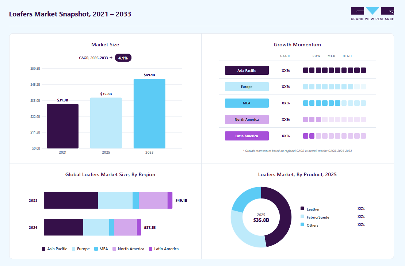Click the Leather XX% share value
The width and height of the screenshot is (405, 266).
point(361,208)
